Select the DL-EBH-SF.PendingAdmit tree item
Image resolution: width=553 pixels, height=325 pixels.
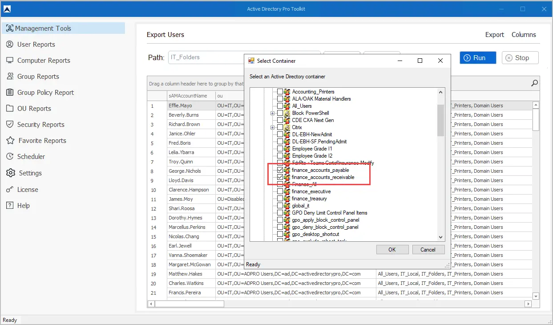coord(319,142)
